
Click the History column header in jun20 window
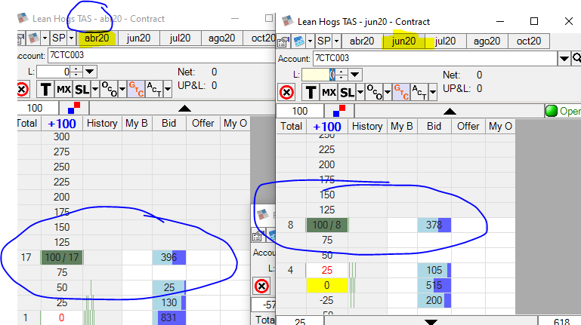click(x=367, y=127)
